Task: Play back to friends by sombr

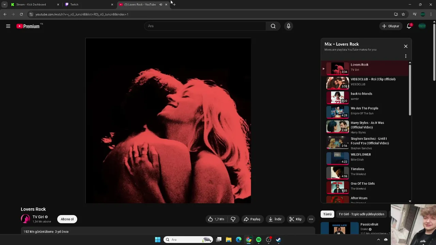Action: point(365,98)
